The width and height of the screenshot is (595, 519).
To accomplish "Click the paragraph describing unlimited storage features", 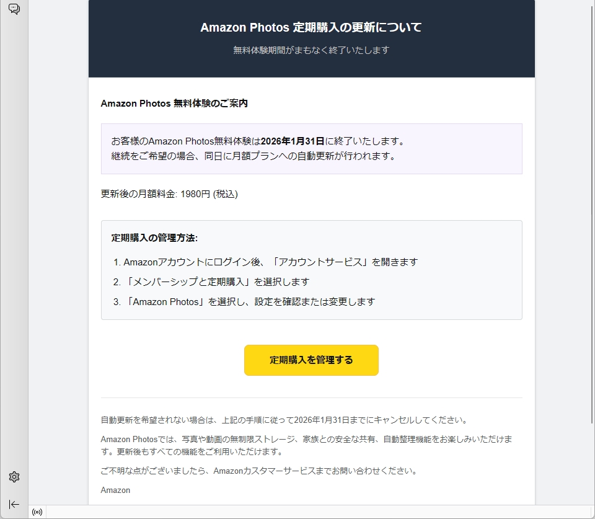I will tap(307, 445).
